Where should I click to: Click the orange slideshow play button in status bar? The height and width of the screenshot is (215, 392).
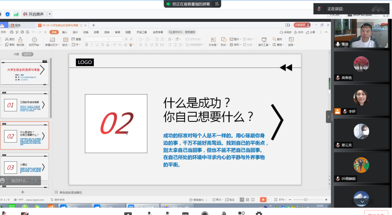[x=263, y=200]
